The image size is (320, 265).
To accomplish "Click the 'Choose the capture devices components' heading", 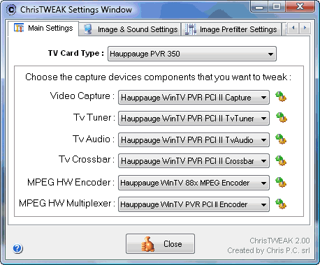I will point(158,77).
